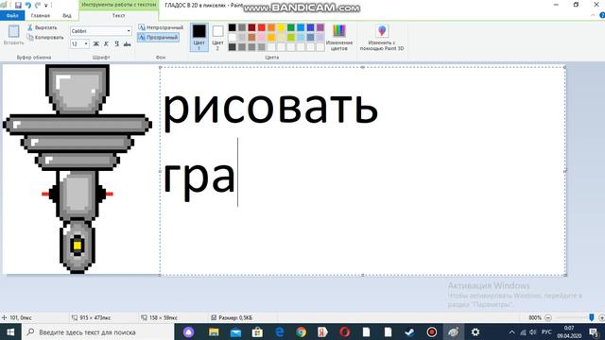Open Yandex Browser from taskbar
Viewport: 605px width, 340px height.
tap(322, 331)
